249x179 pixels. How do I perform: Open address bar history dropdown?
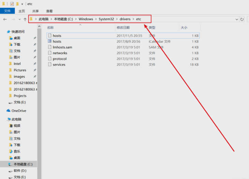point(236,19)
